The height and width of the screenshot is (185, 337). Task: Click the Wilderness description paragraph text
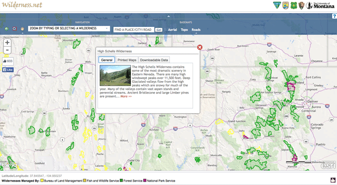click(145, 81)
